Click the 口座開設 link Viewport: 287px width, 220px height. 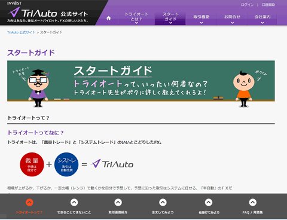[x=268, y=5]
